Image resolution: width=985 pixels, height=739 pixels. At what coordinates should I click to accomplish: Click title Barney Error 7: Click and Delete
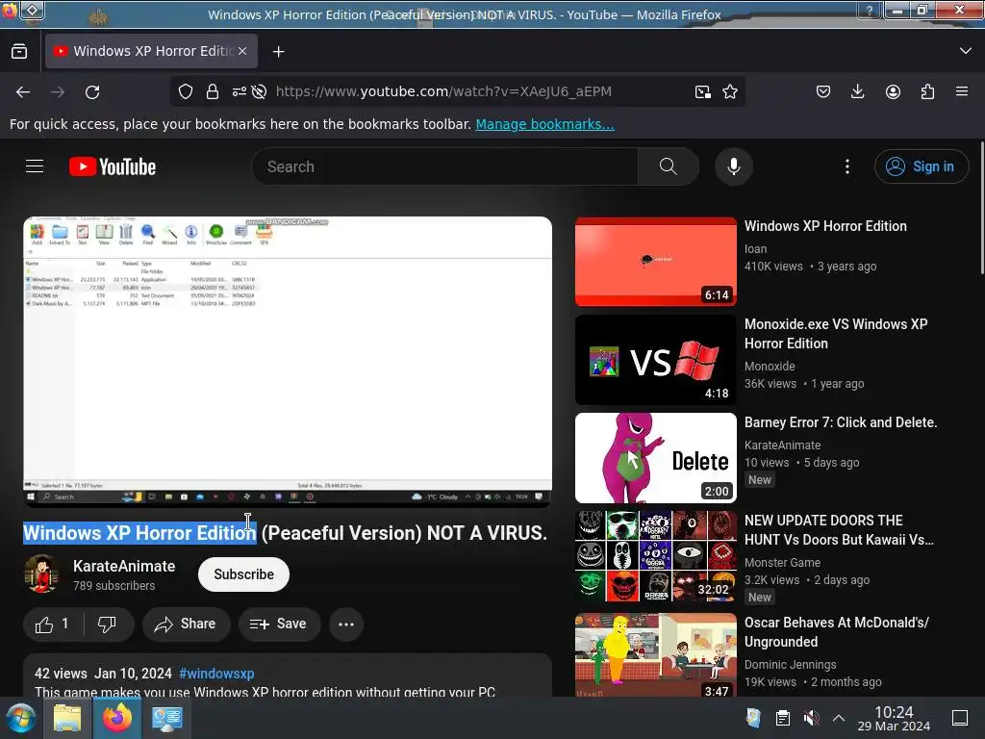[841, 422]
